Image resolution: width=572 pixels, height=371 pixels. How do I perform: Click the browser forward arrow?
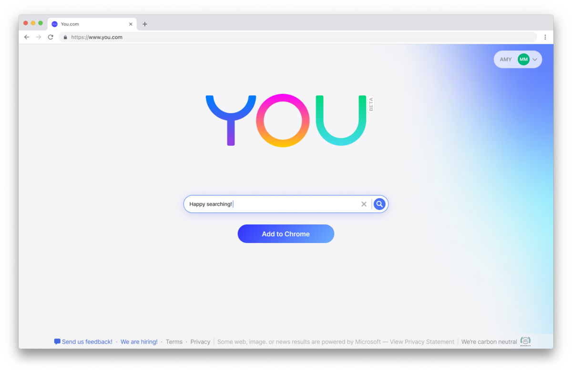(x=39, y=37)
